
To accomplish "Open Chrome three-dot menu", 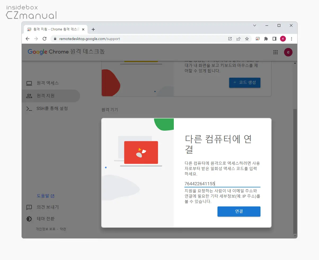I will [x=291, y=39].
